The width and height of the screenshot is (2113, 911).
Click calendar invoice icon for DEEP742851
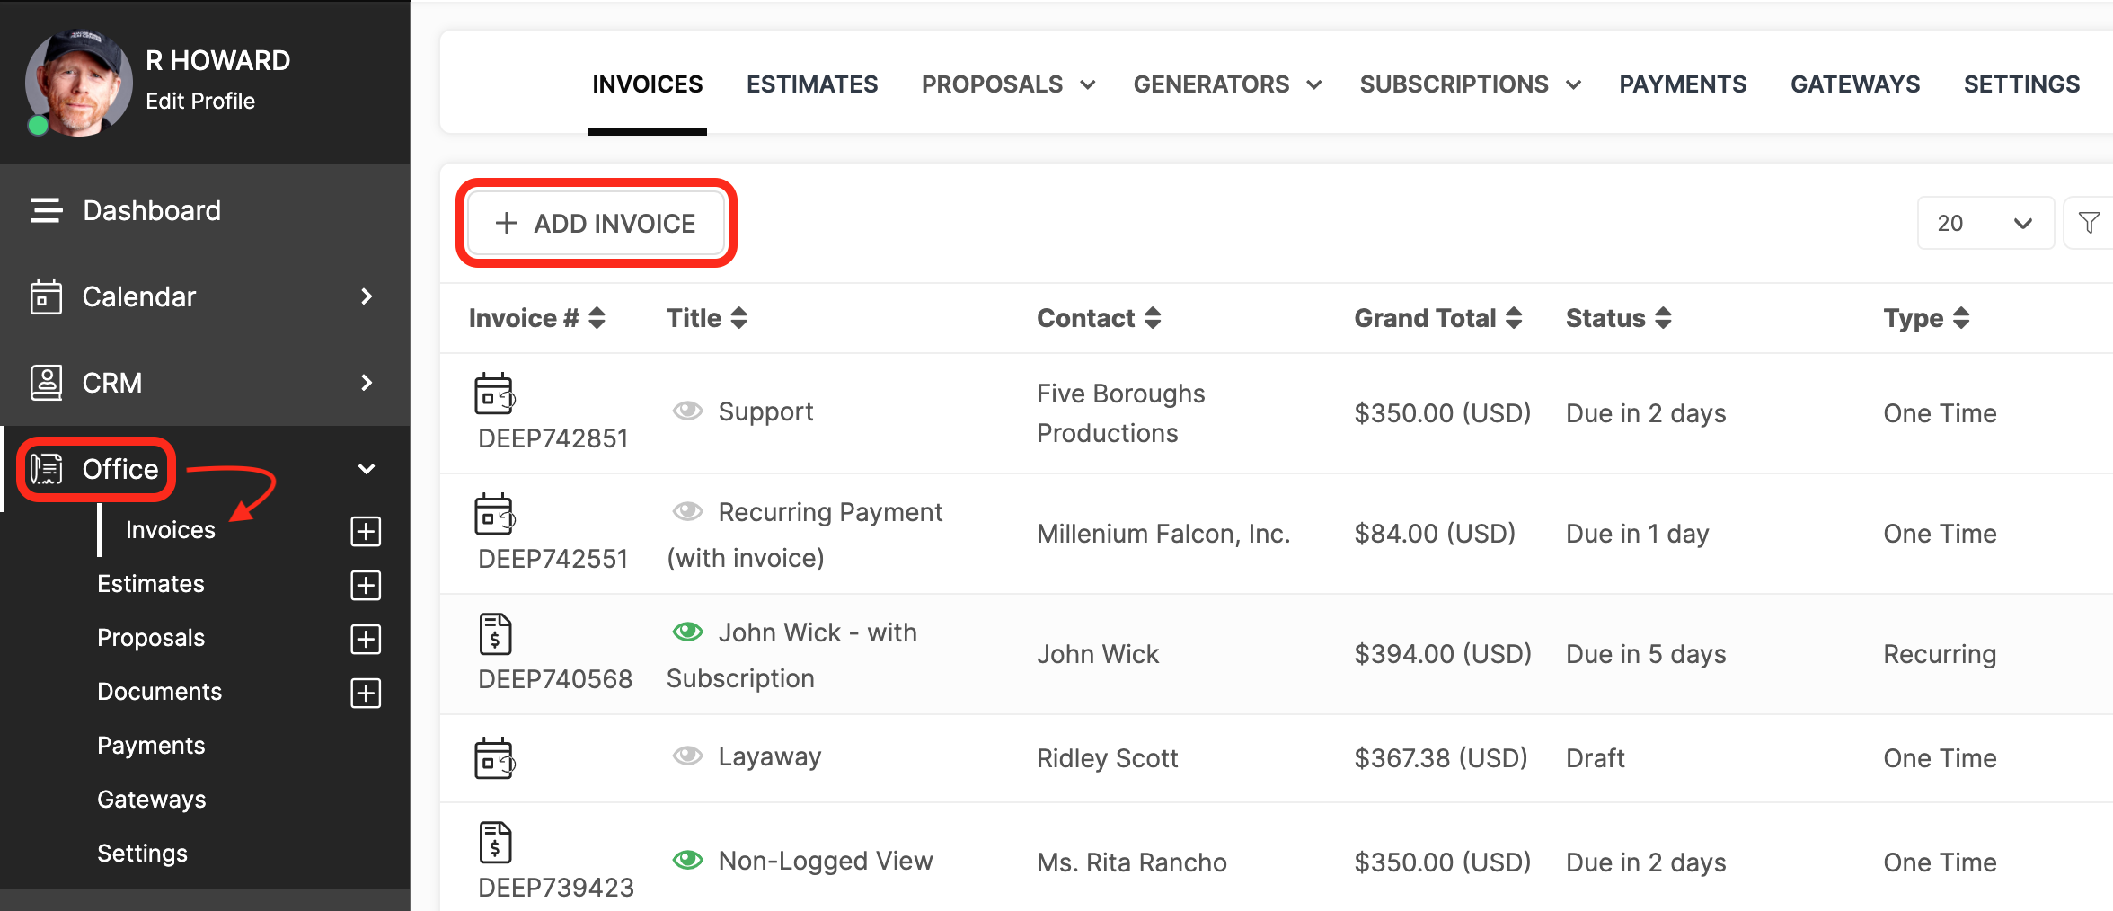tap(494, 394)
